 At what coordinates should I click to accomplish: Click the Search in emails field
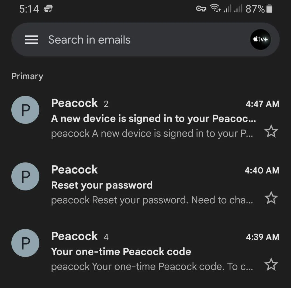145,40
